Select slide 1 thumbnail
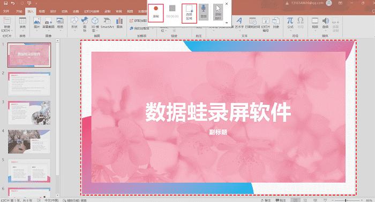Image resolution: width=375 pixels, height=202 pixels. (29, 55)
